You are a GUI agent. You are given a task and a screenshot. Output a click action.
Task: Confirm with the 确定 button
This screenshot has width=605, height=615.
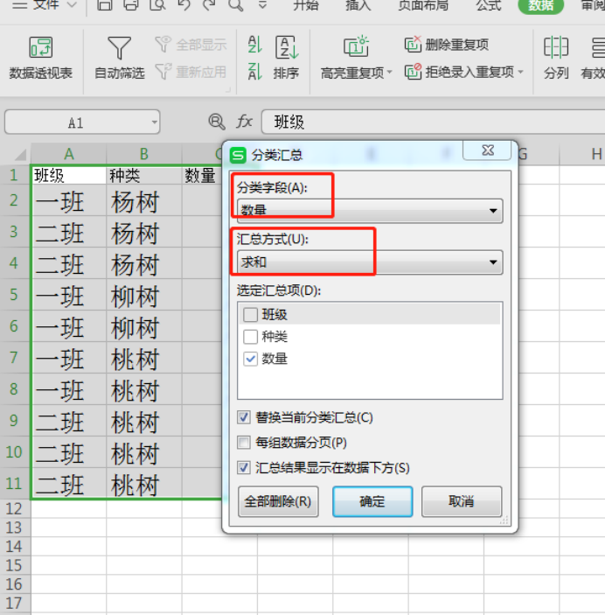click(x=372, y=501)
